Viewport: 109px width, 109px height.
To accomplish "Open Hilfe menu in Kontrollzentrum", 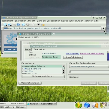I will 37,37.
